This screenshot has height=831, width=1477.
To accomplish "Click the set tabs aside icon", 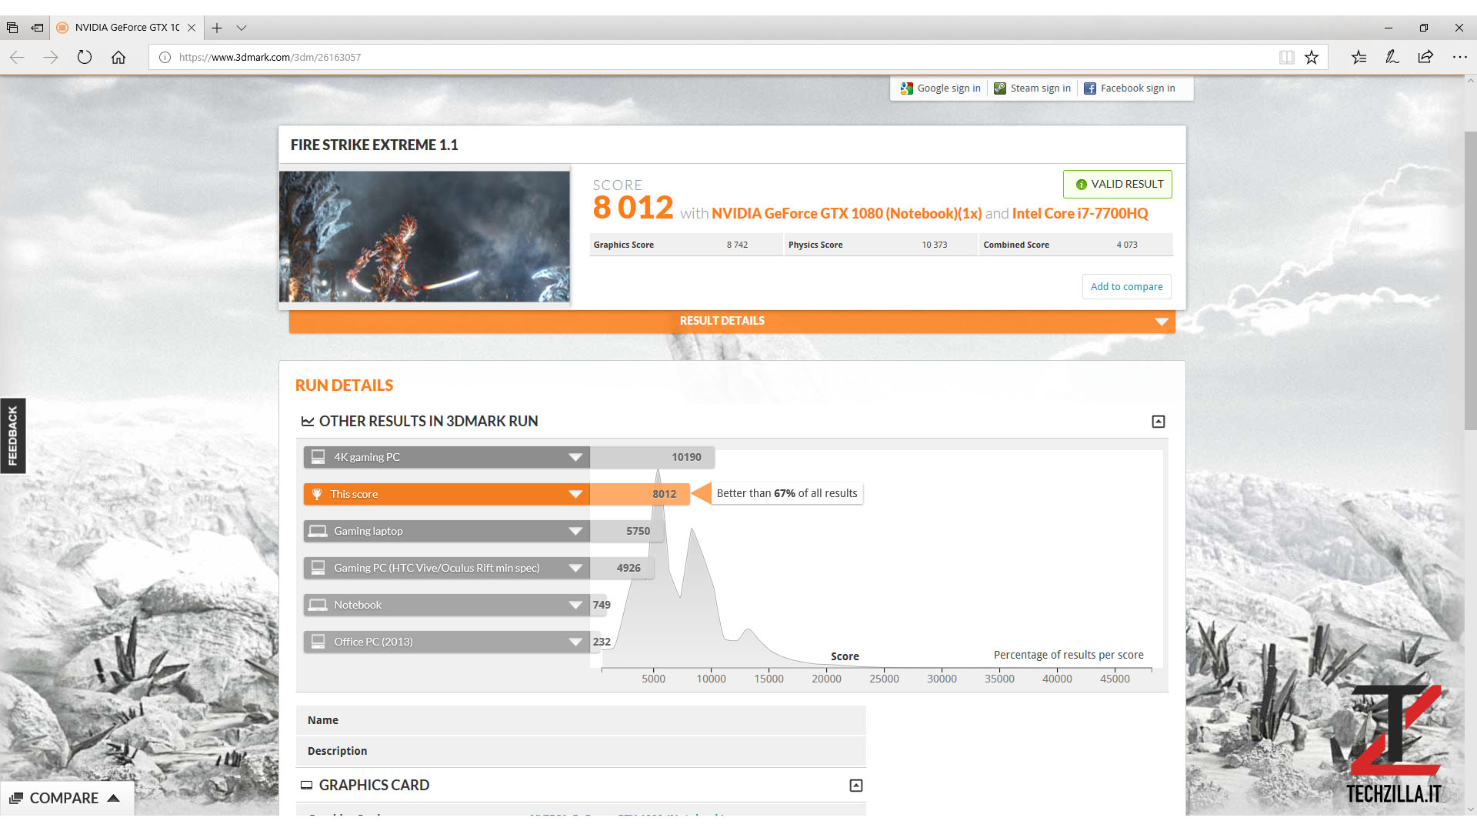I will coord(37,28).
